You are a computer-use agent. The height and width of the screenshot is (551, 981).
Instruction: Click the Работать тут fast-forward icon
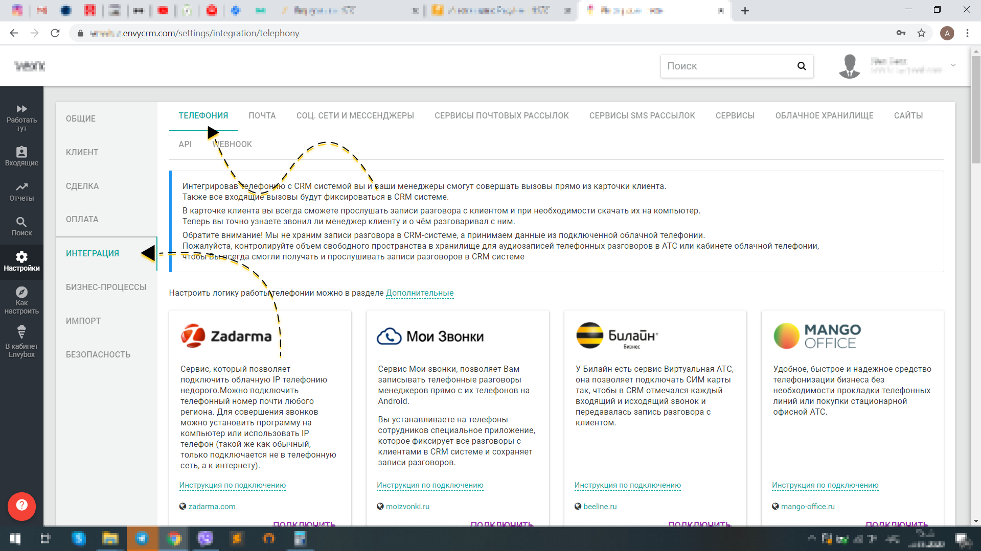[21, 109]
